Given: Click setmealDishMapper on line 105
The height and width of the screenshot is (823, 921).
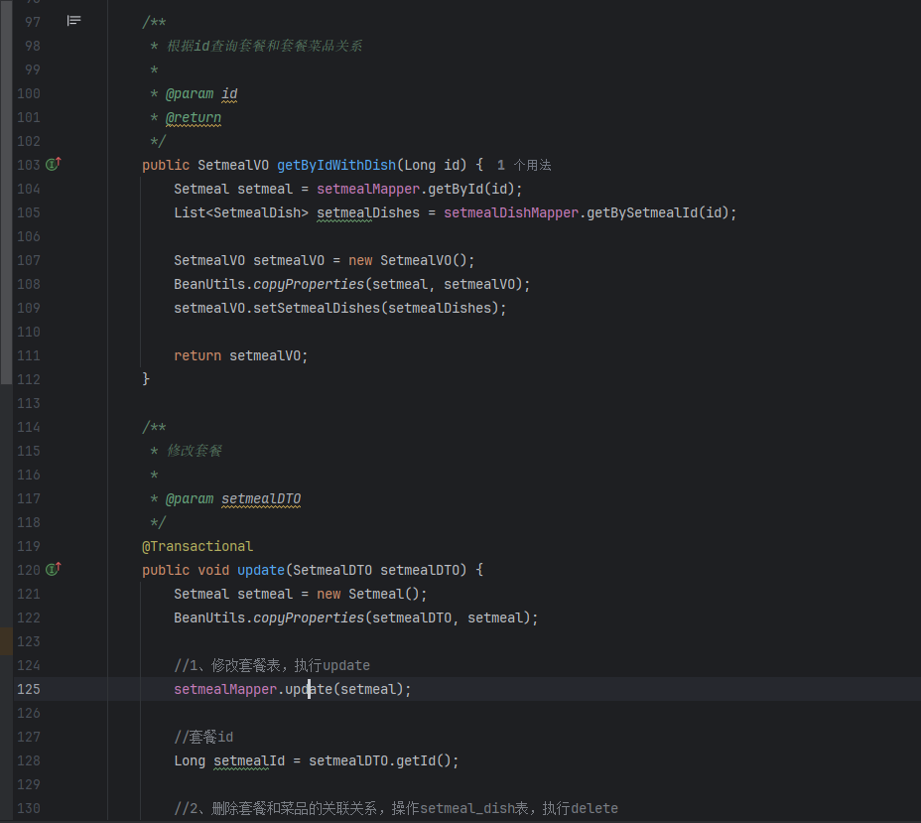Looking at the screenshot, I should point(511,212).
